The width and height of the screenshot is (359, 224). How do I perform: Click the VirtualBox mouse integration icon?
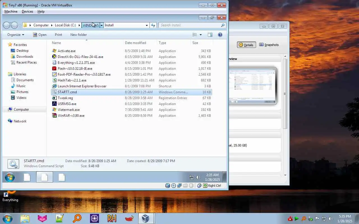point(199,186)
